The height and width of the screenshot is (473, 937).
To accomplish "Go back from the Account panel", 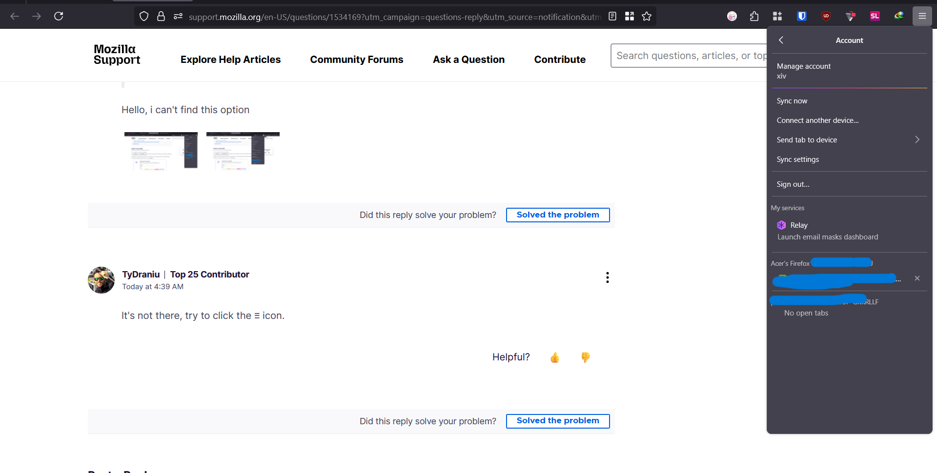I will click(781, 40).
